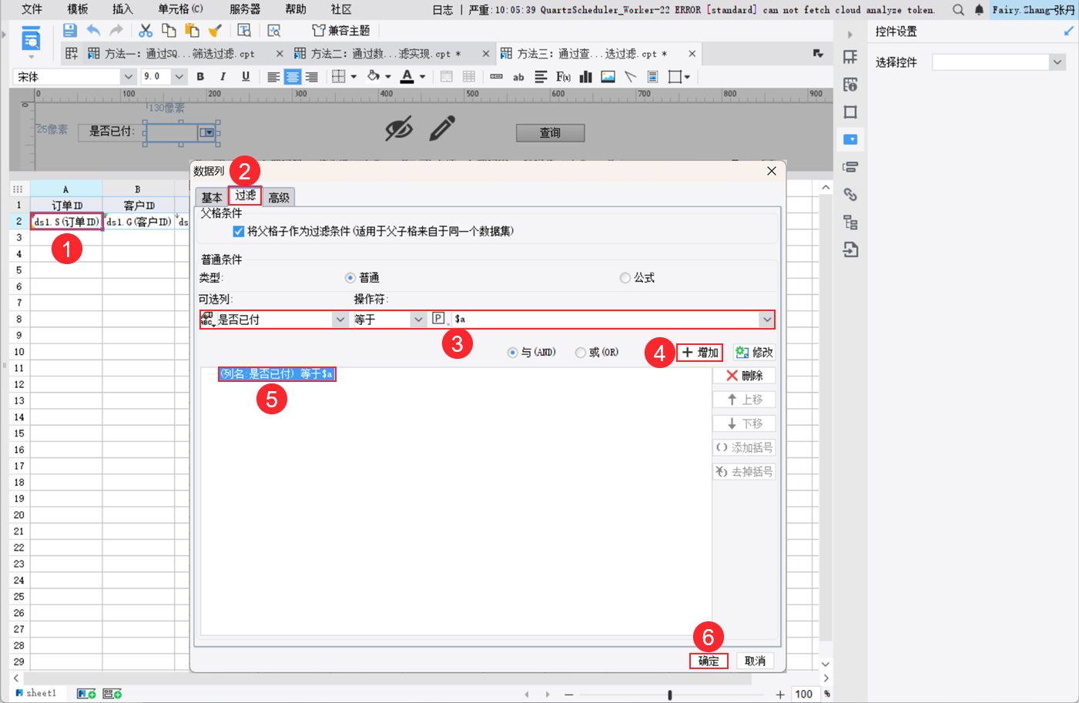
Task: Click the hyperlink chain icon in right sidebar
Action: pos(850,194)
